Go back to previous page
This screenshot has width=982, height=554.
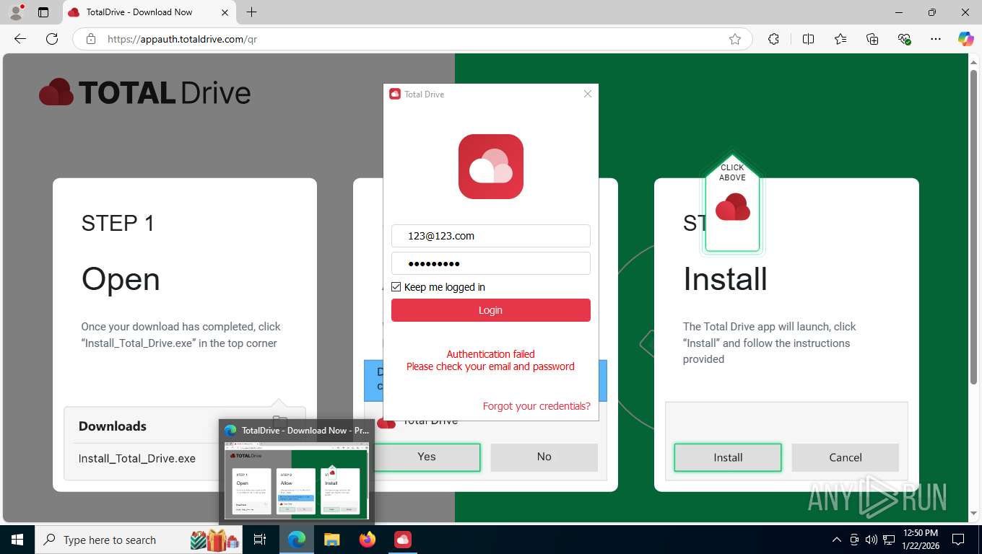(20, 39)
